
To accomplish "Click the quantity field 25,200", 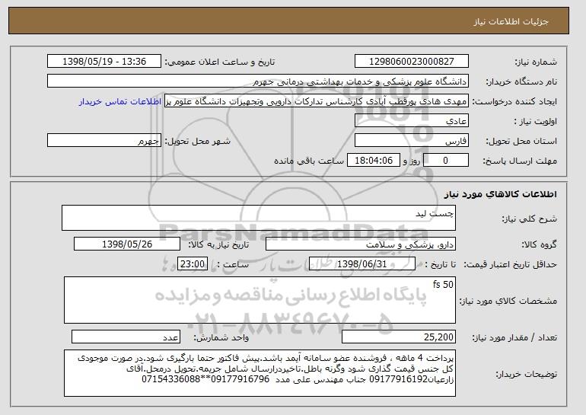I will [399, 337].
